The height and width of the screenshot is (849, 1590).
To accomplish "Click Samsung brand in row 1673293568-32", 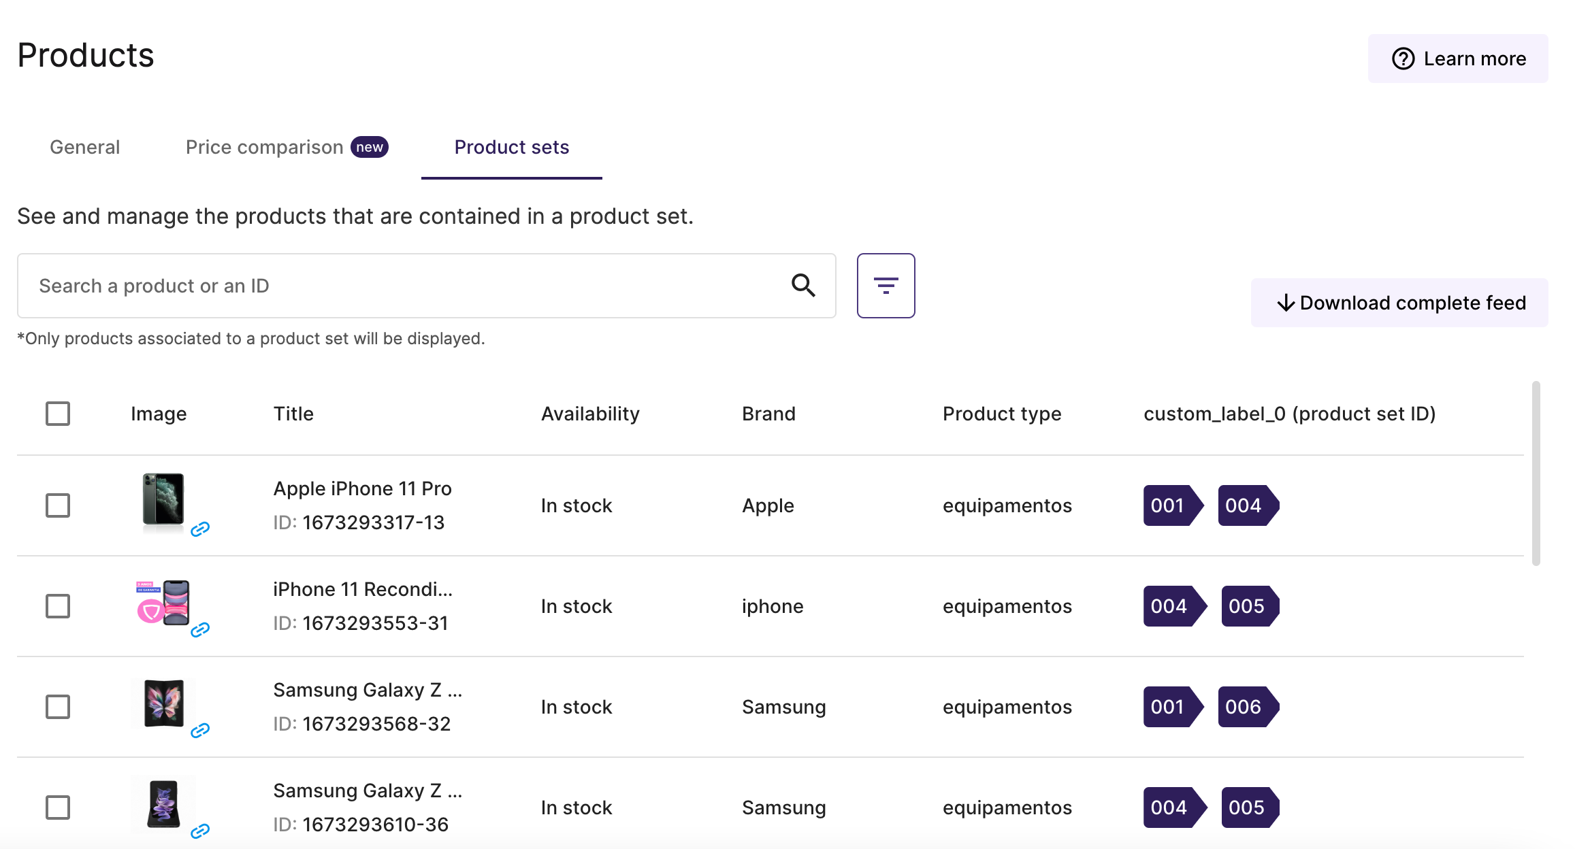I will point(783,707).
